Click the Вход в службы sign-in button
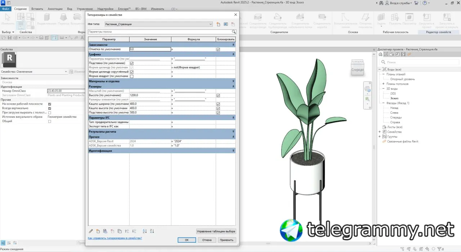This screenshot has height=252, width=461. (x=400, y=3)
